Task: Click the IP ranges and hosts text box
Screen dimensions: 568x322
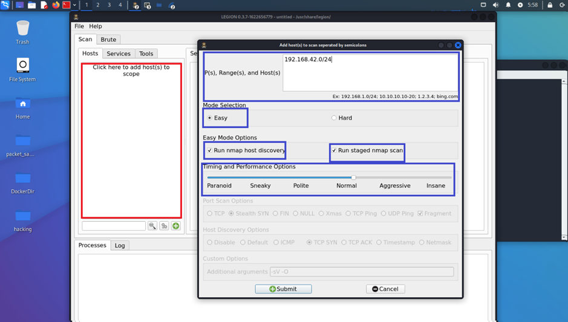Action: [370, 72]
